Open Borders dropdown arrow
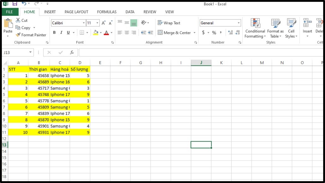Viewport: 325px width, 183px height. click(87, 33)
